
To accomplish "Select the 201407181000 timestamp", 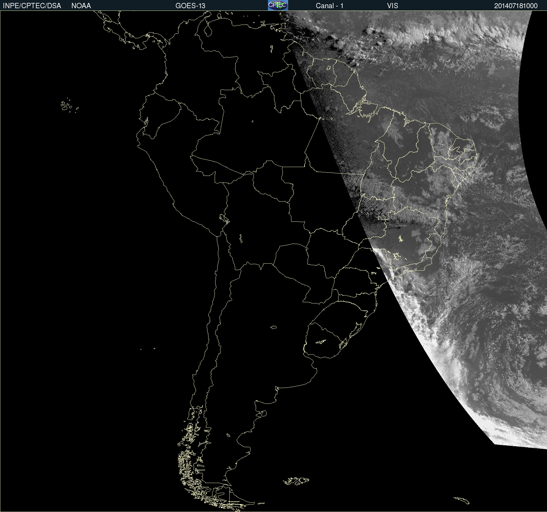I will point(516,6).
